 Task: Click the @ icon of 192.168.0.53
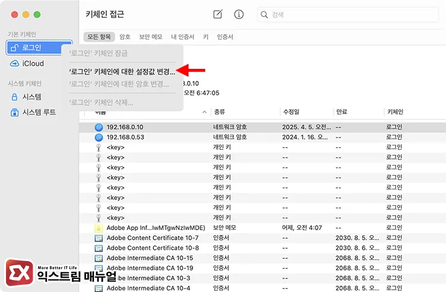(99, 137)
